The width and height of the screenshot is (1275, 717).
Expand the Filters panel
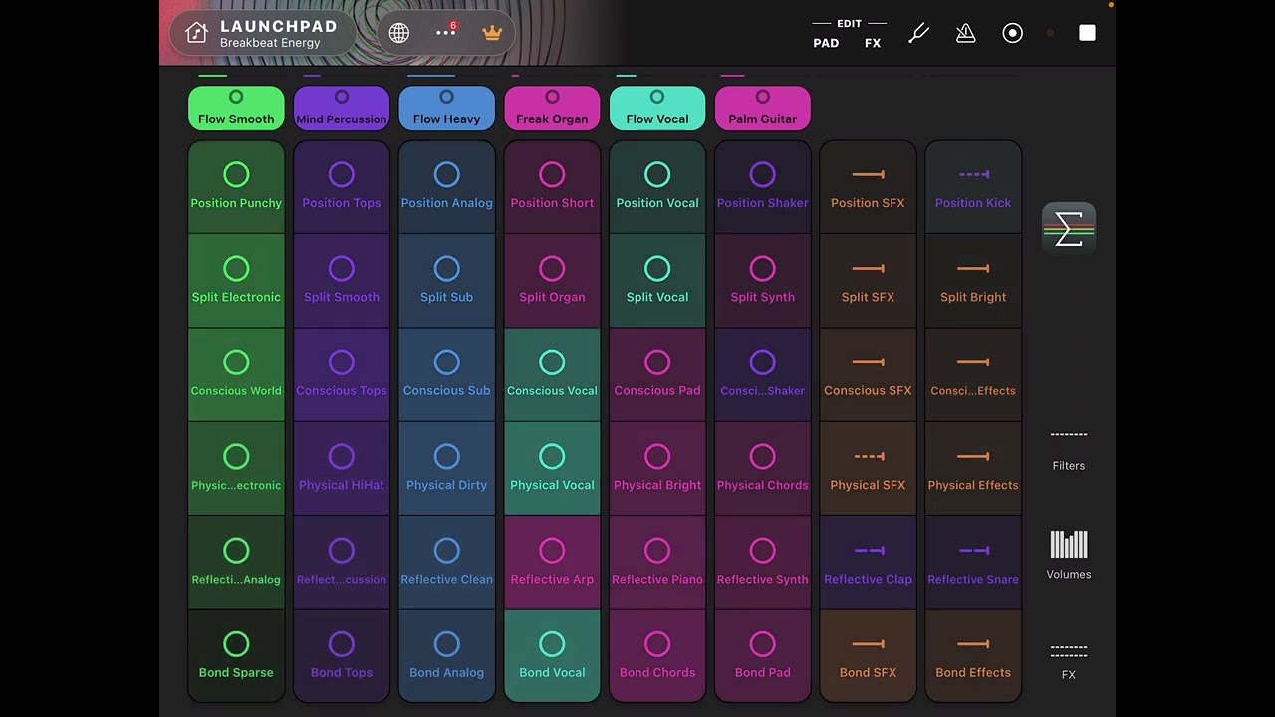[1069, 450]
